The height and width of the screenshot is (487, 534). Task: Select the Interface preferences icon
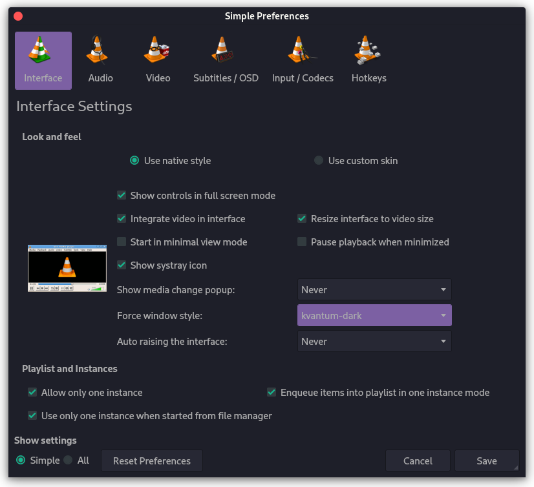coord(43,60)
